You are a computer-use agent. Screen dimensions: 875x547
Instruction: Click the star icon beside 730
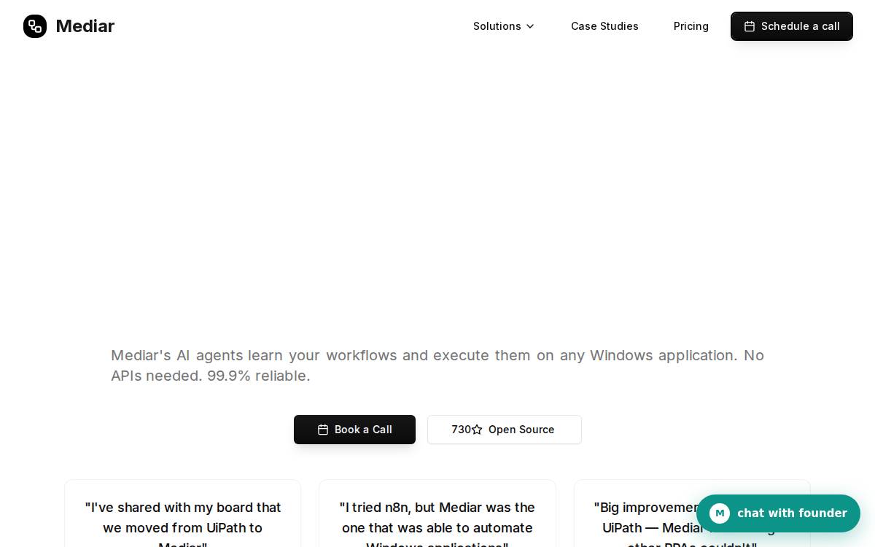coord(477,430)
